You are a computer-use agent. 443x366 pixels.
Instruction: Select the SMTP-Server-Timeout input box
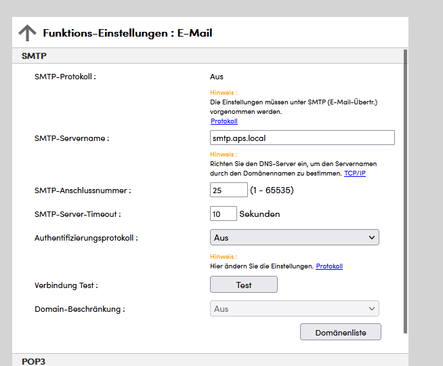pyautogui.click(x=223, y=214)
